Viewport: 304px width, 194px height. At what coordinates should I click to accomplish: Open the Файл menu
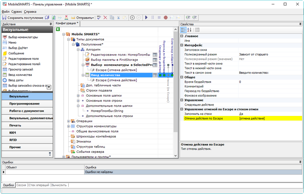point(5,12)
